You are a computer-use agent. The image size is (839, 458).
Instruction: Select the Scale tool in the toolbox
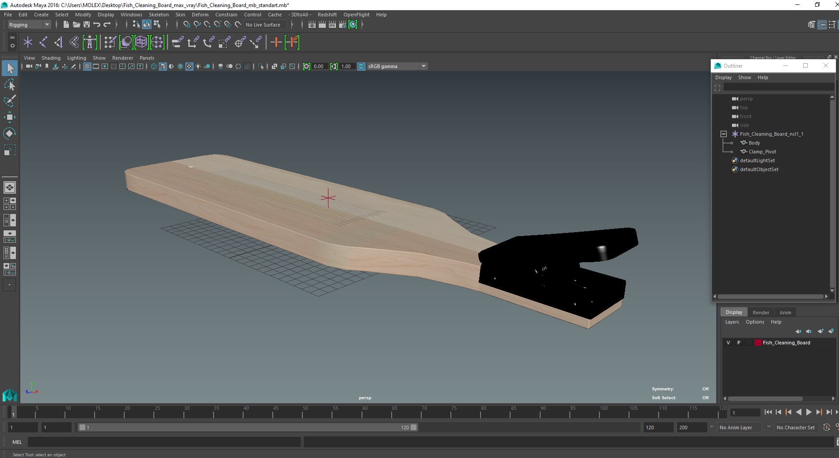[x=9, y=150]
